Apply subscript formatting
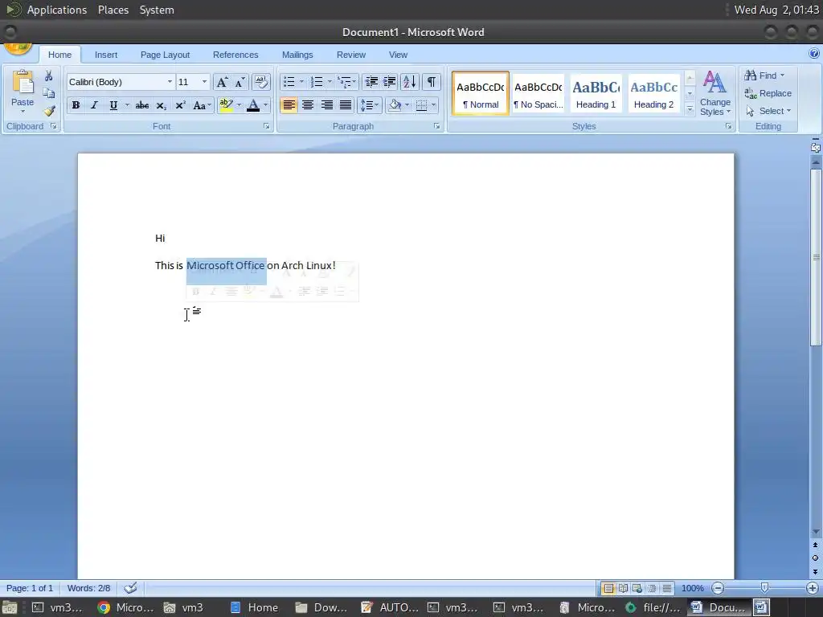 tap(161, 105)
